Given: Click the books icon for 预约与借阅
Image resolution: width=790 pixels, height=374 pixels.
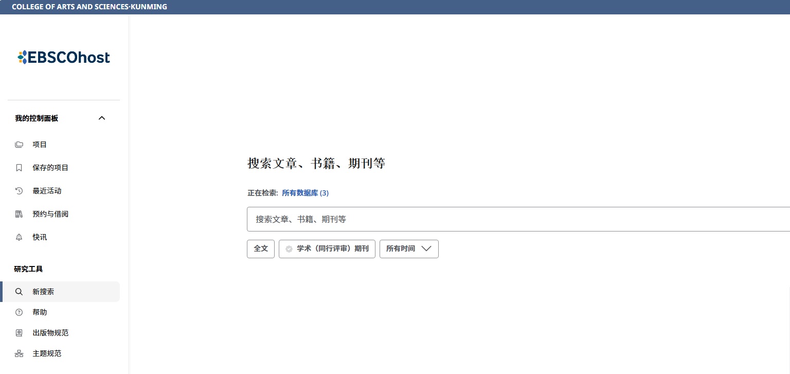Looking at the screenshot, I should 19,214.
